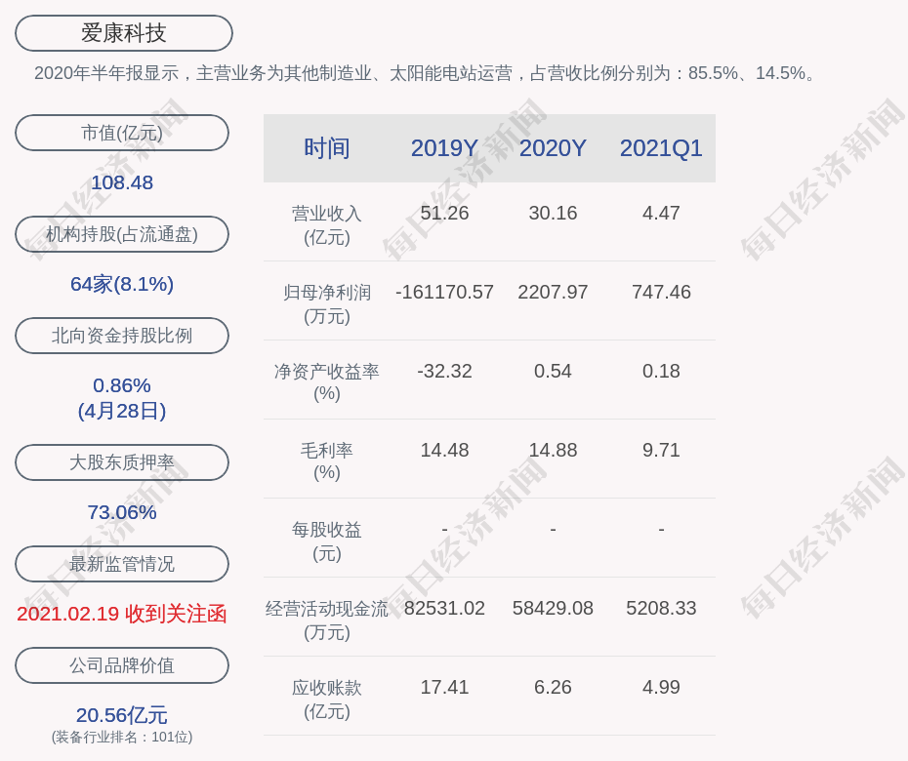Click the 58429.08 cash flow cell
The height and width of the screenshot is (761, 908).
point(553,608)
